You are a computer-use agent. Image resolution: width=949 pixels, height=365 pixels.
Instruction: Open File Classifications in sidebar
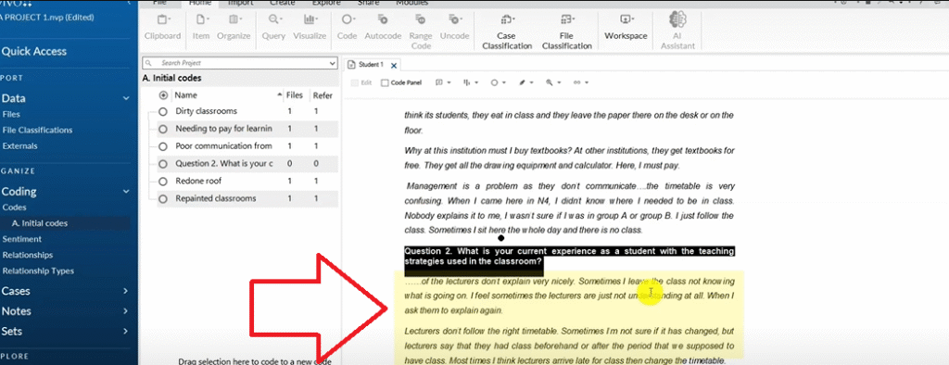point(37,130)
